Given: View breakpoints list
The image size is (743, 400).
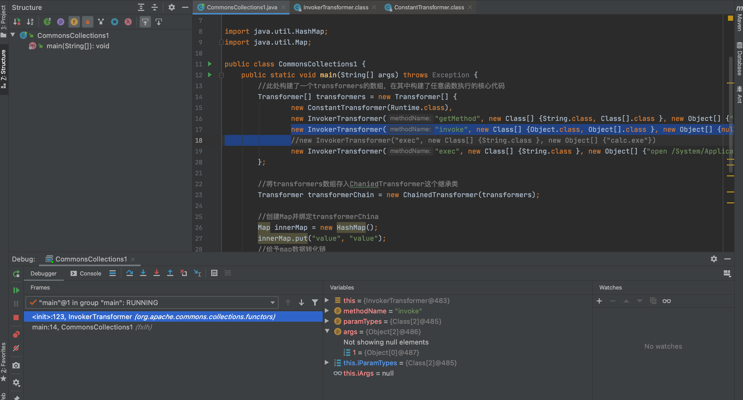Looking at the screenshot, I should click(x=16, y=334).
